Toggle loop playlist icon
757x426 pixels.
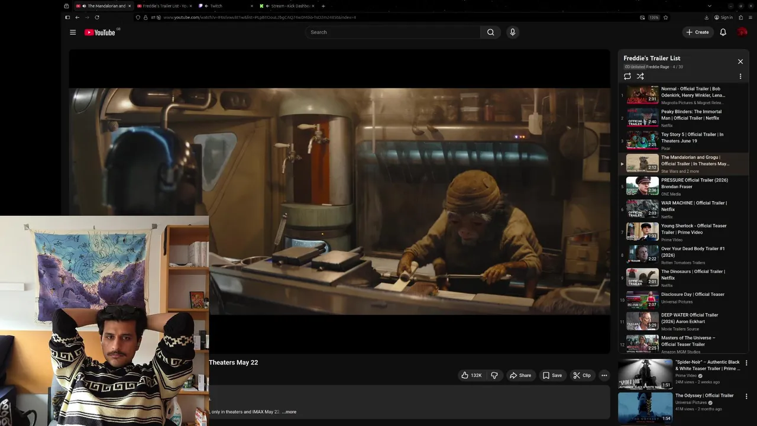coord(627,76)
